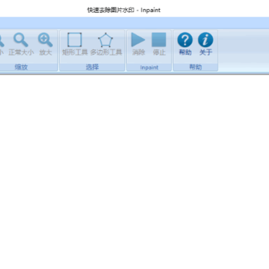Click the 消除 text label
This screenshot has height=269, width=269.
(x=139, y=52)
